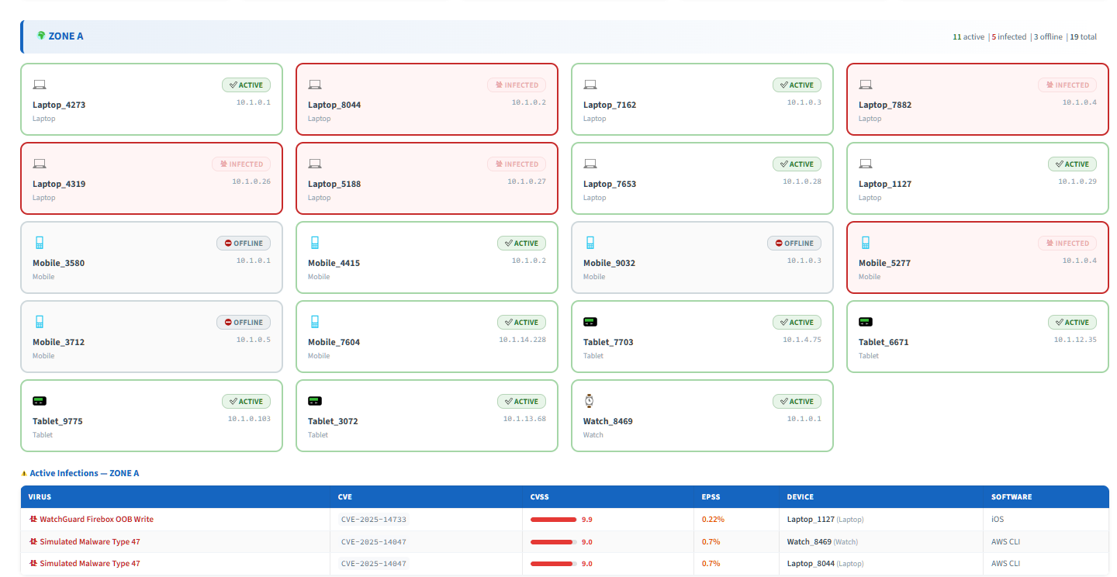
Task: Click the tablet icon on Tablet_9775 card
Action: (x=40, y=401)
